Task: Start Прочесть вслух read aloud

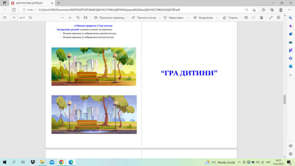Action: coord(144,18)
